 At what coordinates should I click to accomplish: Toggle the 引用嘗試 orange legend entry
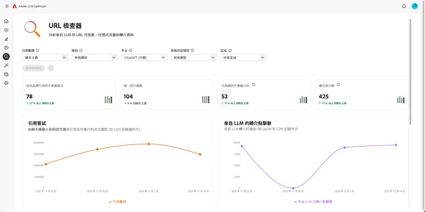tap(118, 202)
